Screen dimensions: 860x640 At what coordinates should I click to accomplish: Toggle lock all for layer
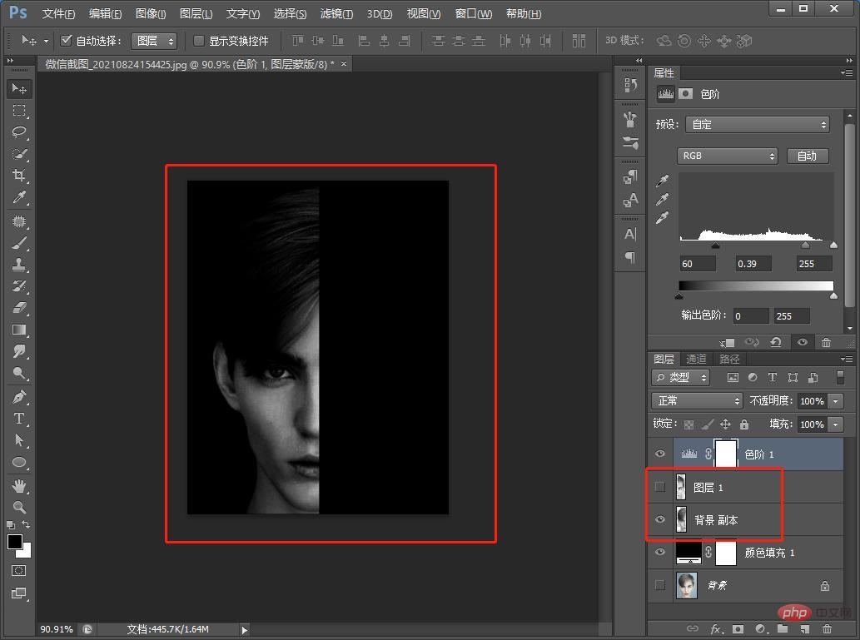[x=743, y=424]
